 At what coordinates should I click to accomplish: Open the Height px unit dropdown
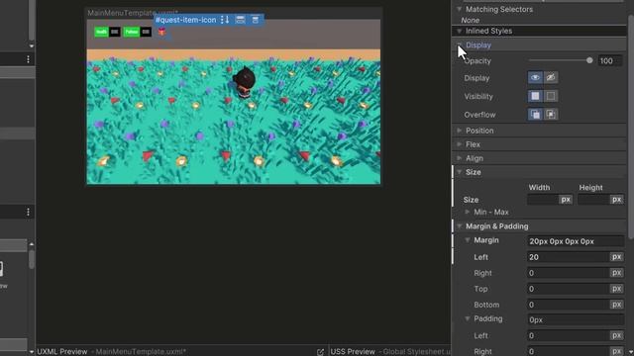coord(616,200)
